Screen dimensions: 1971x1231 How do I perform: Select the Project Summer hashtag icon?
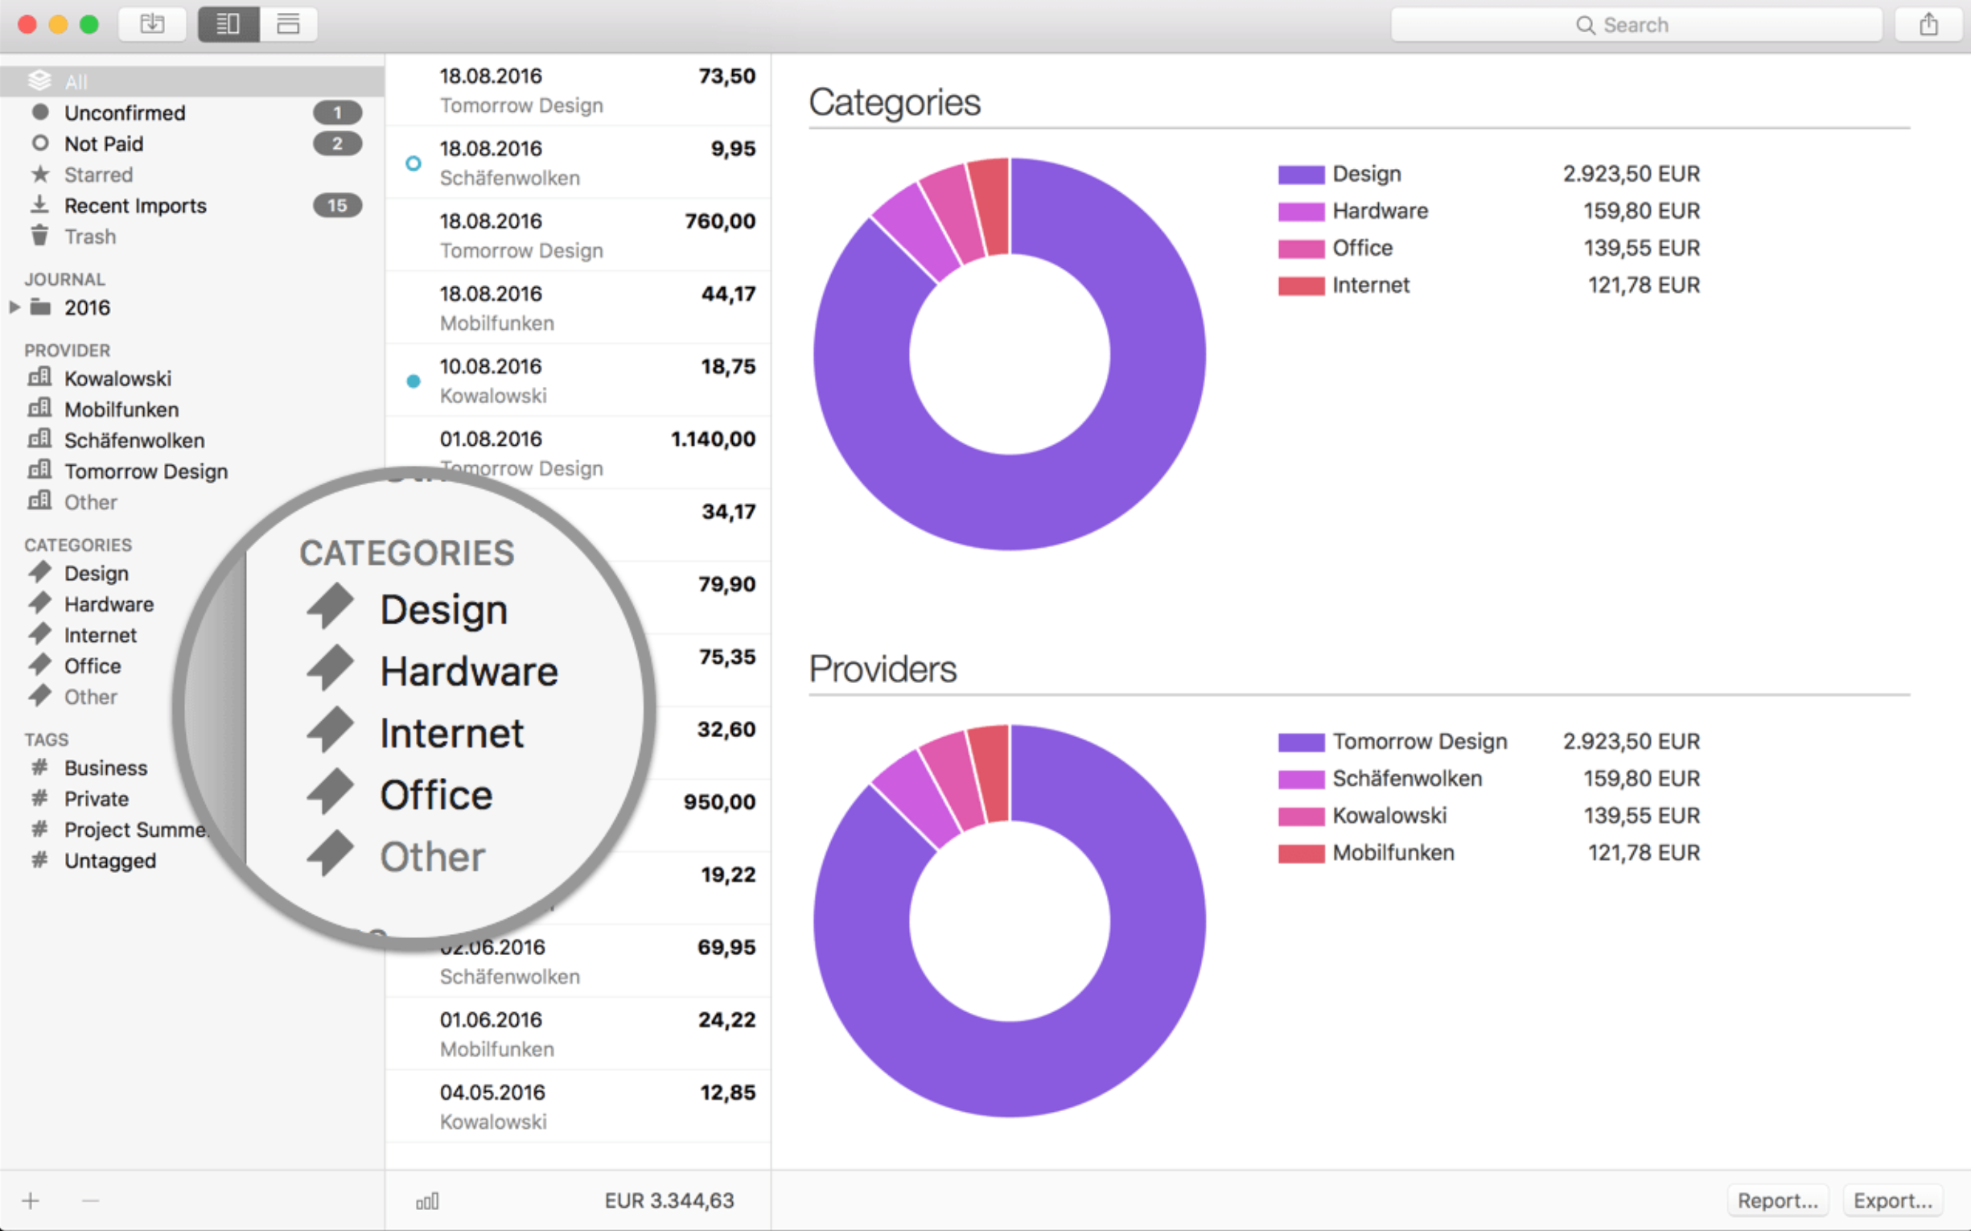click(x=39, y=829)
